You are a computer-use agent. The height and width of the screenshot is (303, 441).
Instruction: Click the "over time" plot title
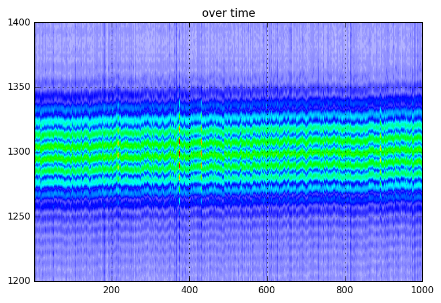[228, 13]
